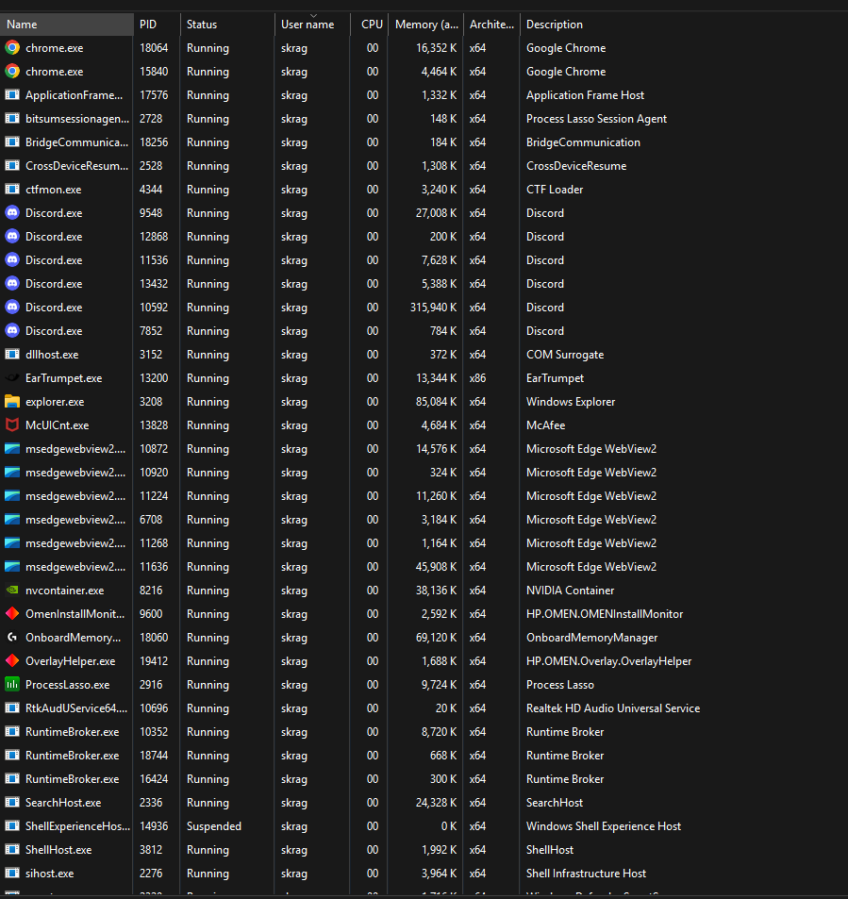Click PID 2916 of ProcessLasso.exe
The image size is (848, 899).
pos(151,685)
